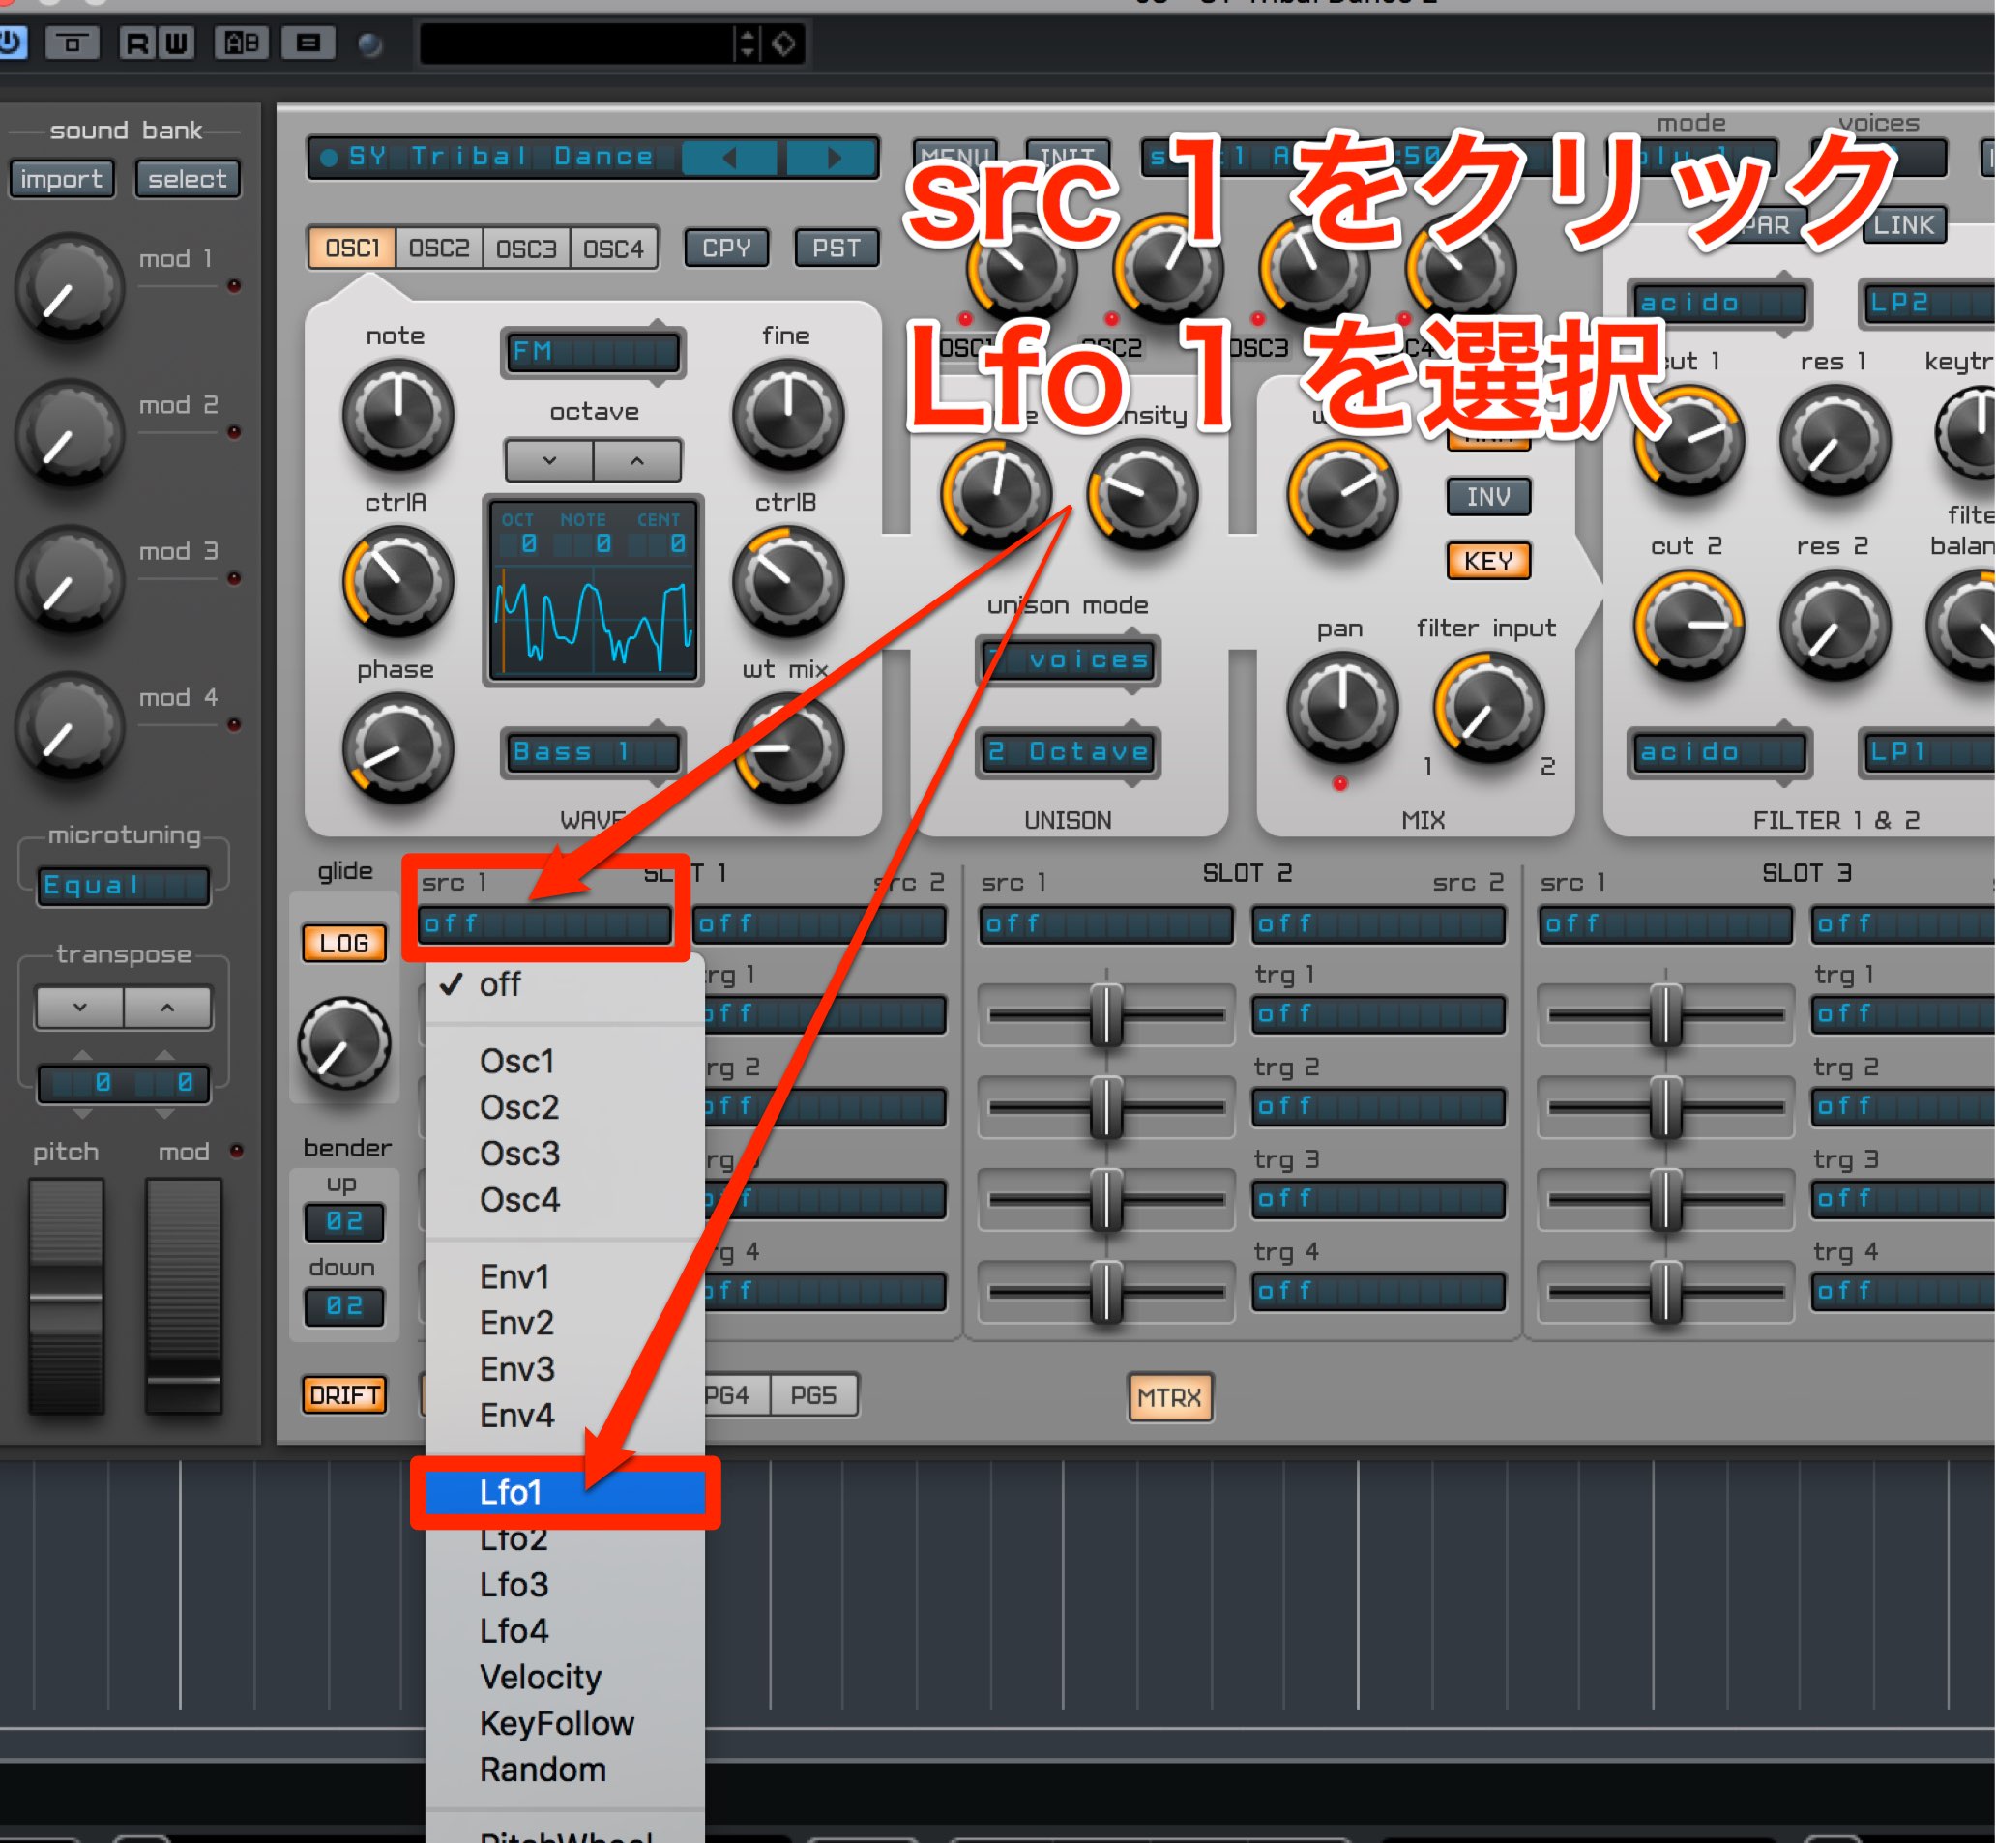1996x1843 pixels.
Task: Click the R read automation button
Action: [x=137, y=44]
